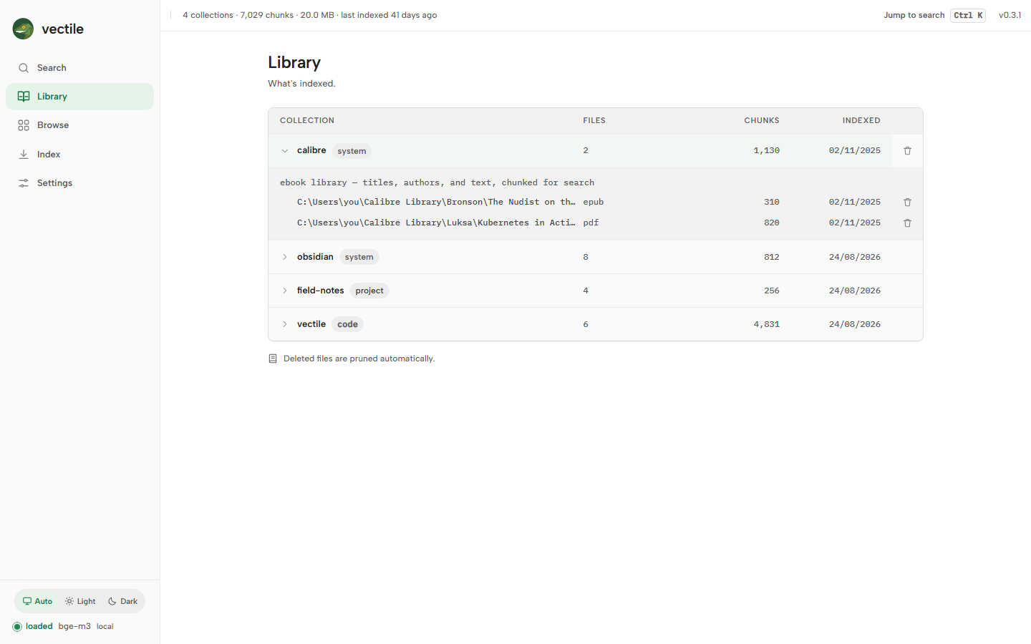Click the vectile chameleon logo
1031x644 pixels.
point(23,29)
